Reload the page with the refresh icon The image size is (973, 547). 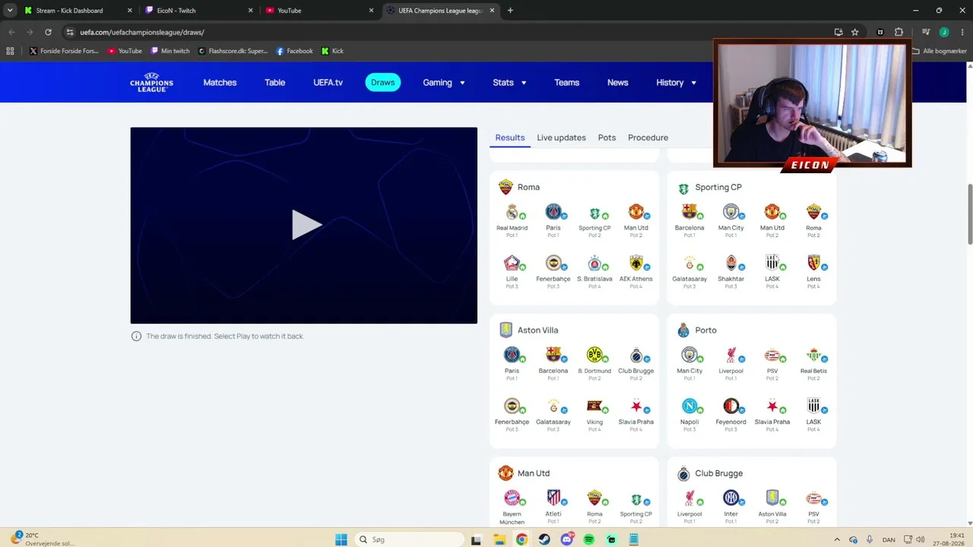48,32
